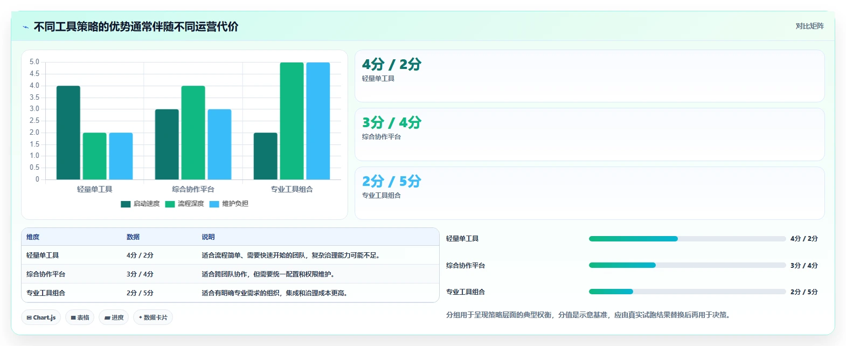
Task: Click the 综合协作平台 启动速度 bar
Action: (167, 144)
